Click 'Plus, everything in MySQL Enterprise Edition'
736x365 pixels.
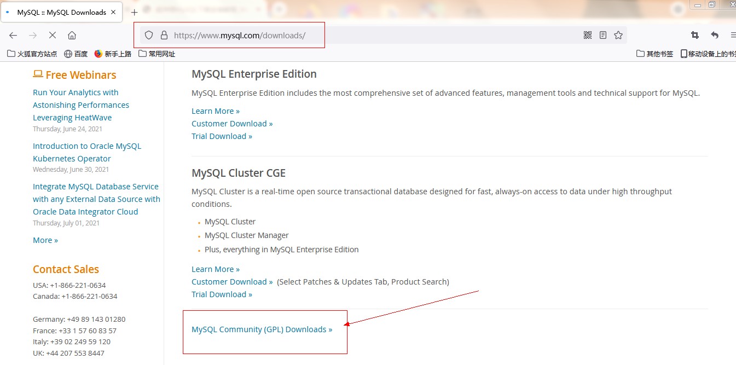point(282,250)
